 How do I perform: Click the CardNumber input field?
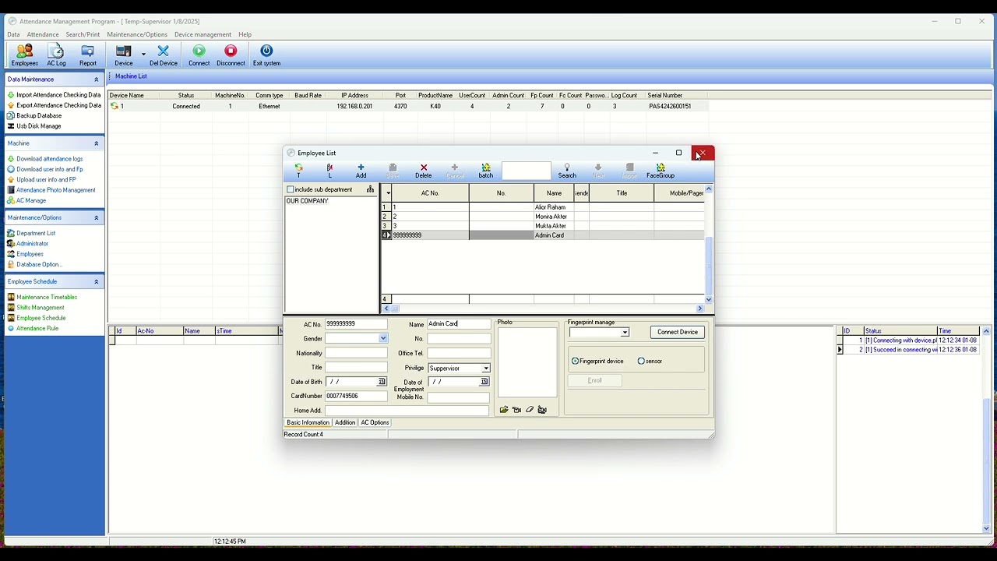[x=356, y=396]
